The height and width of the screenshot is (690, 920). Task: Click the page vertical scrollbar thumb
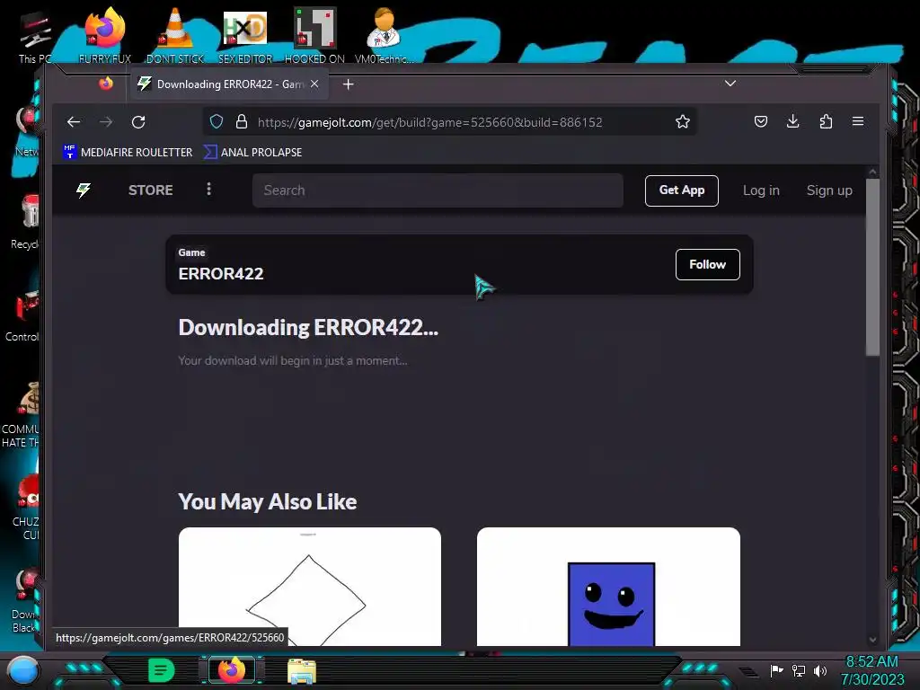pos(872,267)
